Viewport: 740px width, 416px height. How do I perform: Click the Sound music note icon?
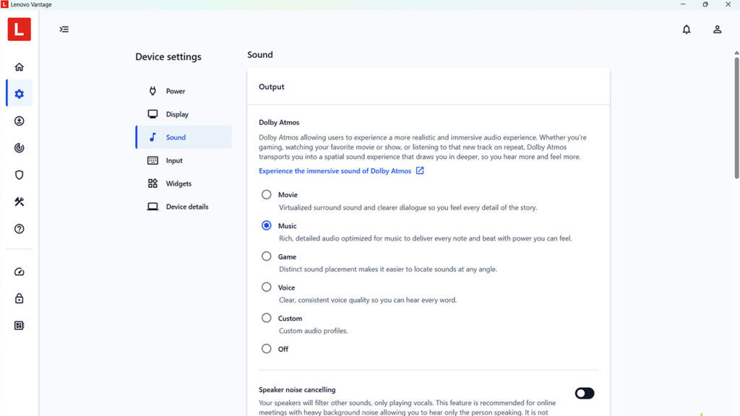[152, 137]
